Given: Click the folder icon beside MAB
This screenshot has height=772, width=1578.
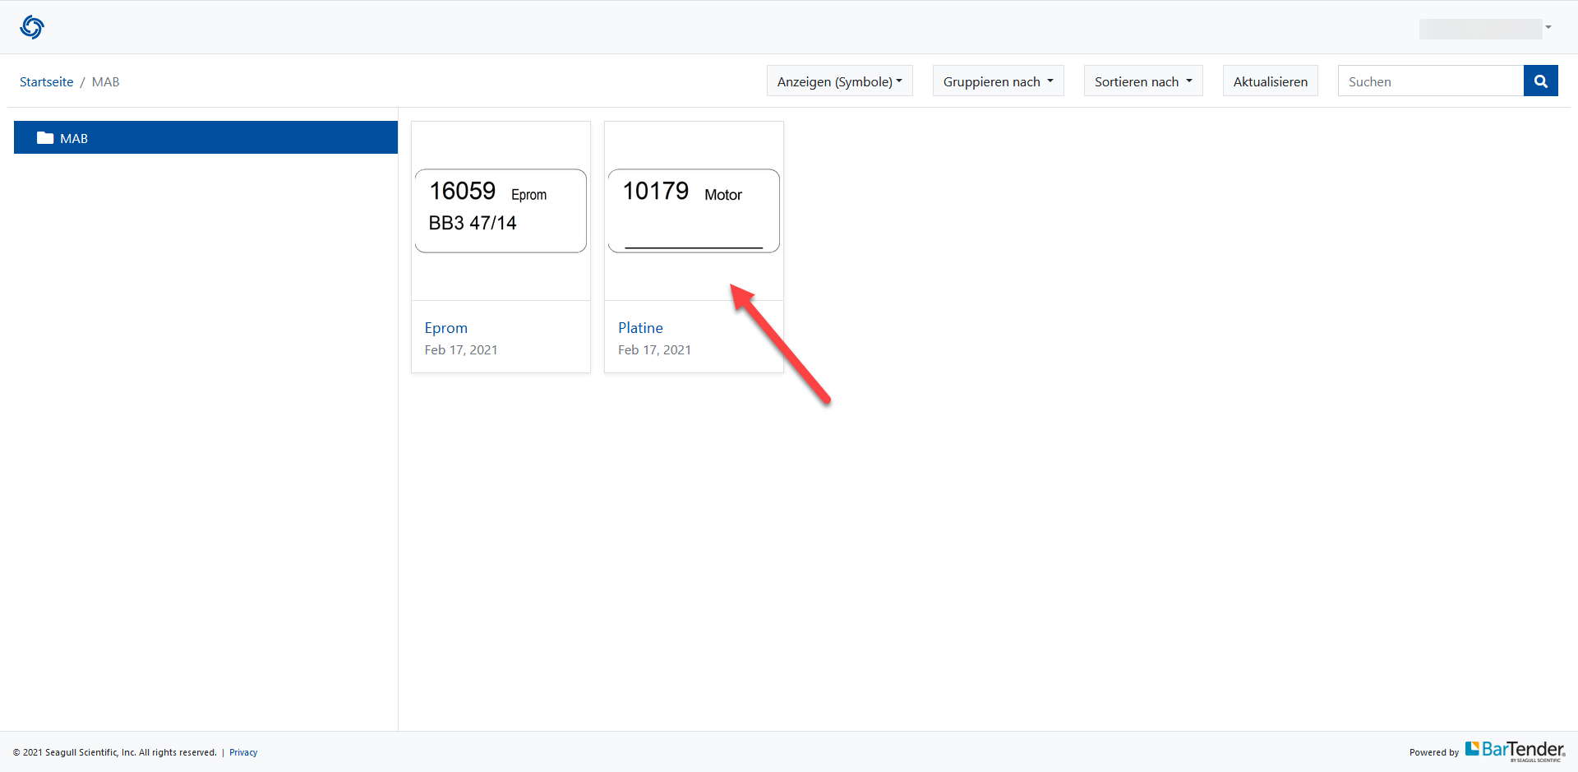Looking at the screenshot, I should 45,138.
